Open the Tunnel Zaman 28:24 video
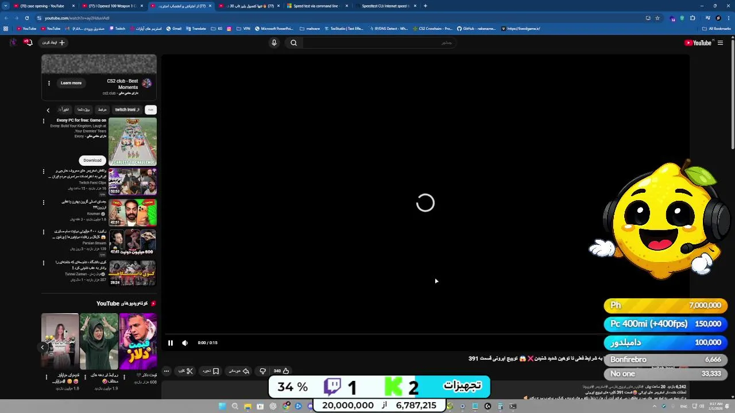Viewport: 735px width, 413px height. click(x=133, y=273)
